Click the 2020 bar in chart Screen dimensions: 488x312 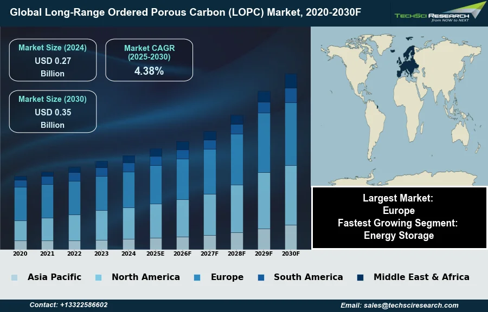pyautogui.click(x=21, y=212)
